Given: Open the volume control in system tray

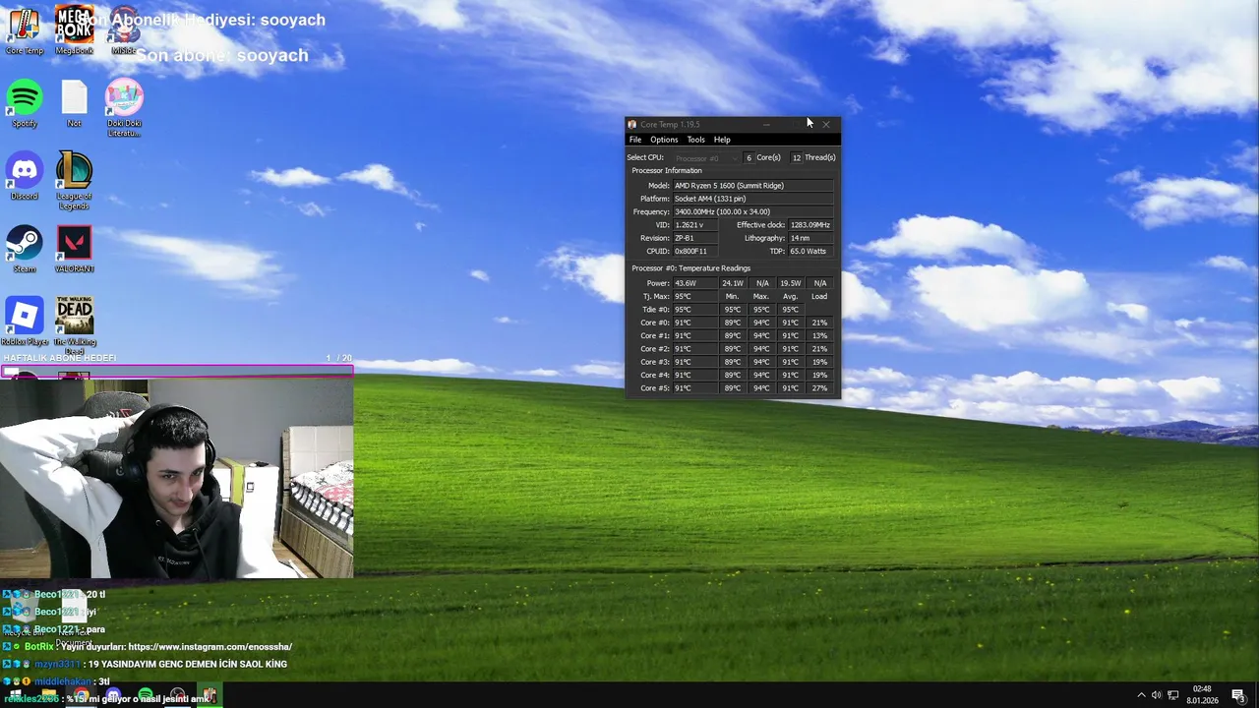Looking at the screenshot, I should 1157,695.
